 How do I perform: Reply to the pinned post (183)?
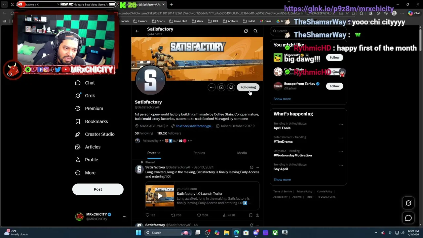pyautogui.click(x=150, y=215)
